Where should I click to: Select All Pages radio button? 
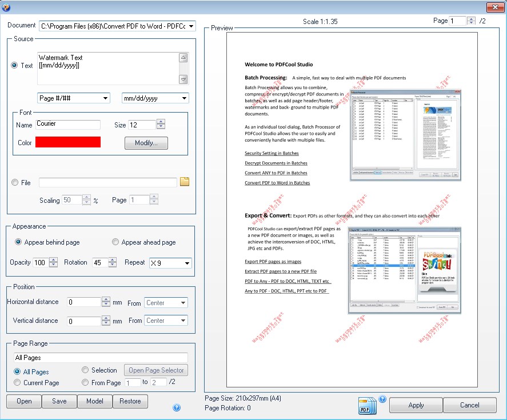coord(17,371)
